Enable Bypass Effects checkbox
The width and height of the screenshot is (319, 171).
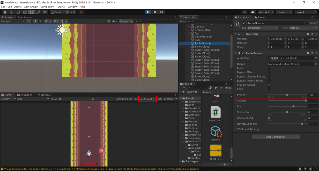pos(269,72)
